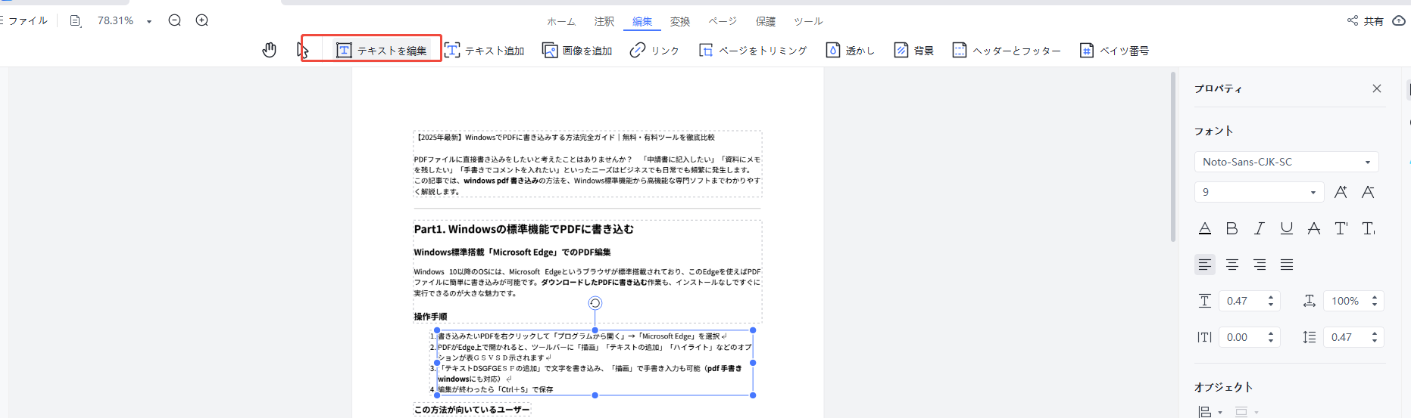The image size is (1411, 418).
Task: Toggle superscript formatting
Action: tap(1341, 228)
